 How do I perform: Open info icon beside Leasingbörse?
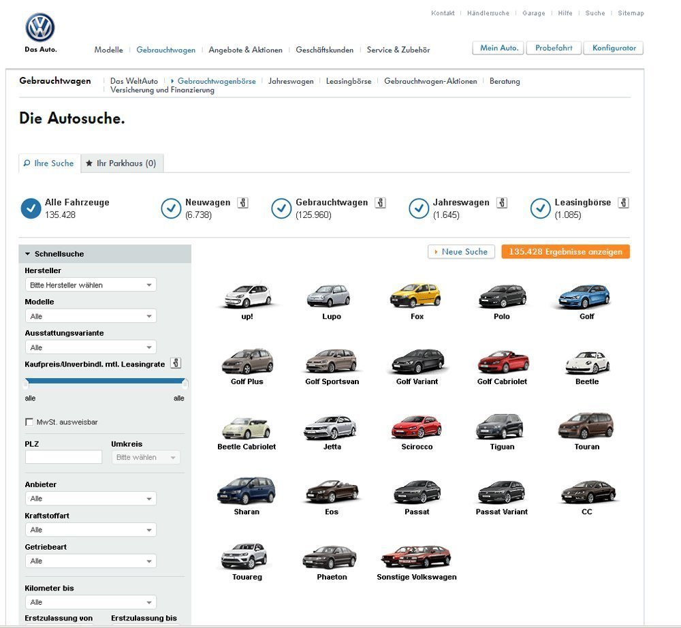tap(623, 203)
